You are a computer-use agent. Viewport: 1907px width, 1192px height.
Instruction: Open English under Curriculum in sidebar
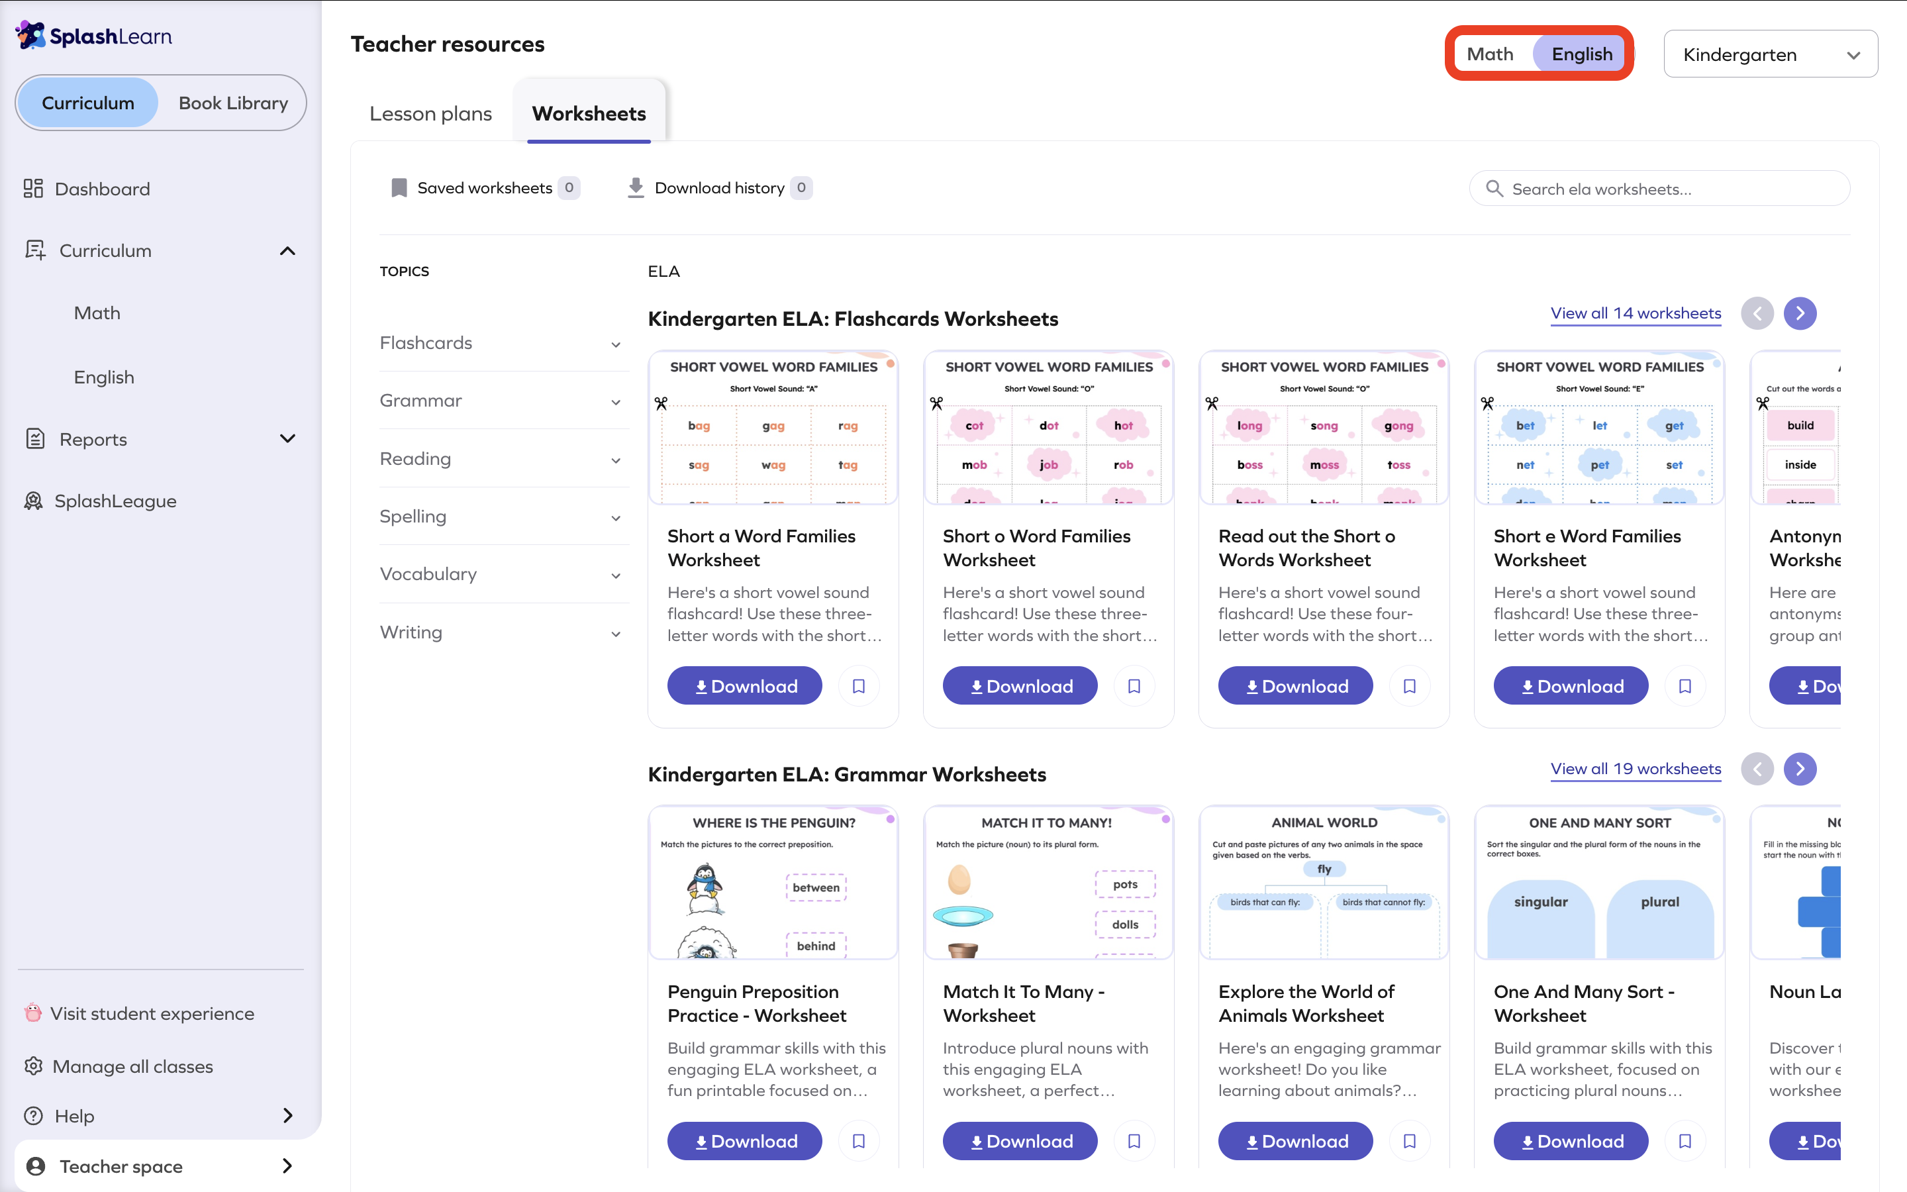click(x=104, y=377)
